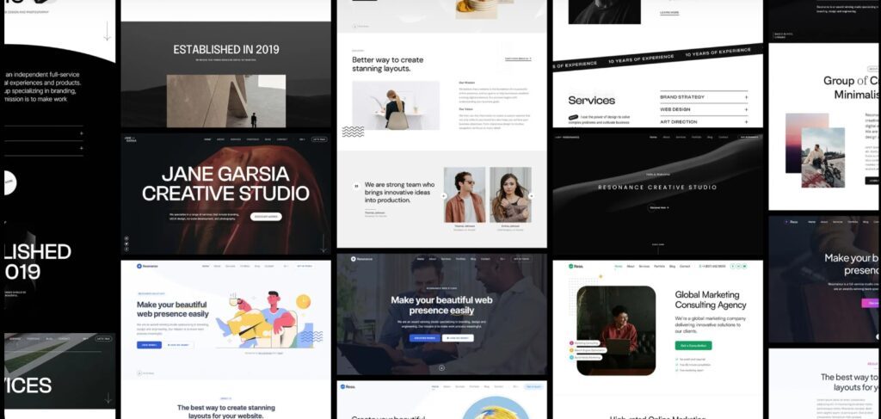Click Global Marketing Consulting Agency heading
The image size is (881, 419).
711,300
